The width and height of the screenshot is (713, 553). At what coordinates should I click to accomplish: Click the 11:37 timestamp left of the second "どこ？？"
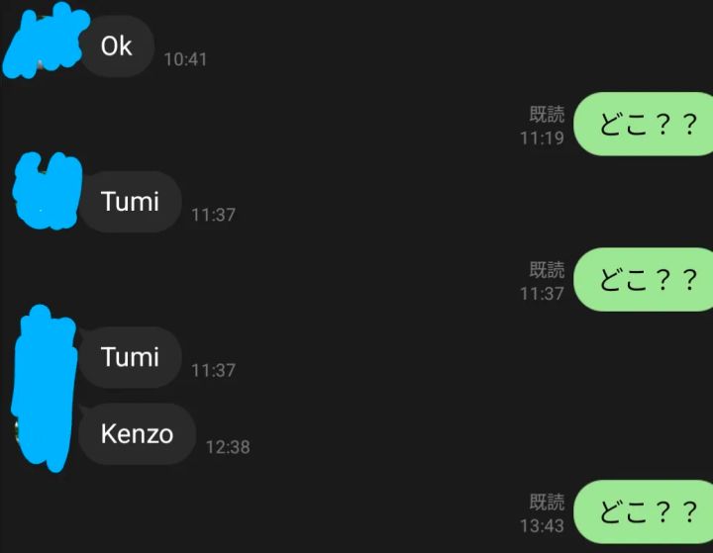(542, 294)
